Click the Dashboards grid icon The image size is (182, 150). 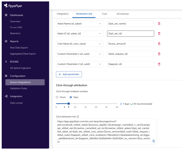[6, 15]
